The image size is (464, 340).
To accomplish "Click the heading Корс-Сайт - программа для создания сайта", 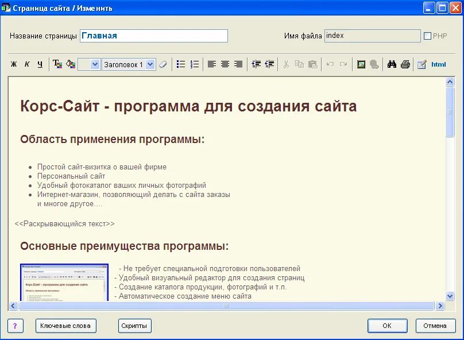I will [x=188, y=106].
